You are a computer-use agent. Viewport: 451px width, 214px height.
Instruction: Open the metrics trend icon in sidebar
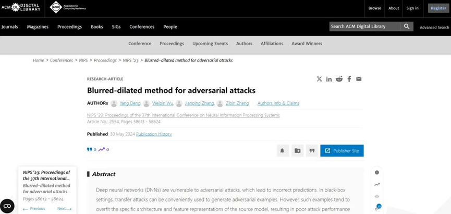[x=377, y=184]
